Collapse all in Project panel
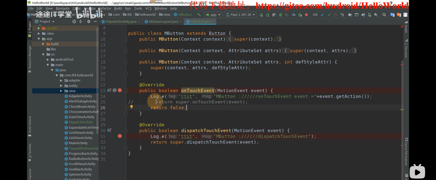436x180 pixels. click(x=81, y=21)
